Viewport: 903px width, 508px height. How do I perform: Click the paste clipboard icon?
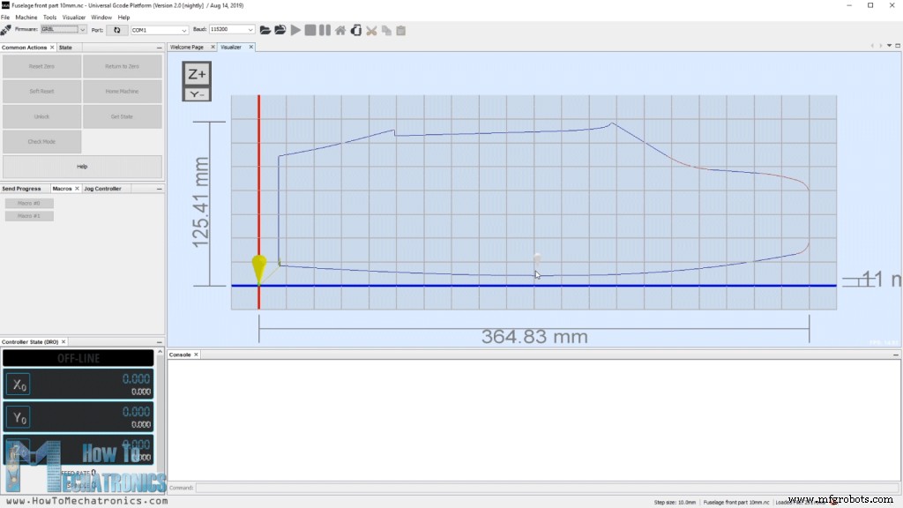[400, 30]
